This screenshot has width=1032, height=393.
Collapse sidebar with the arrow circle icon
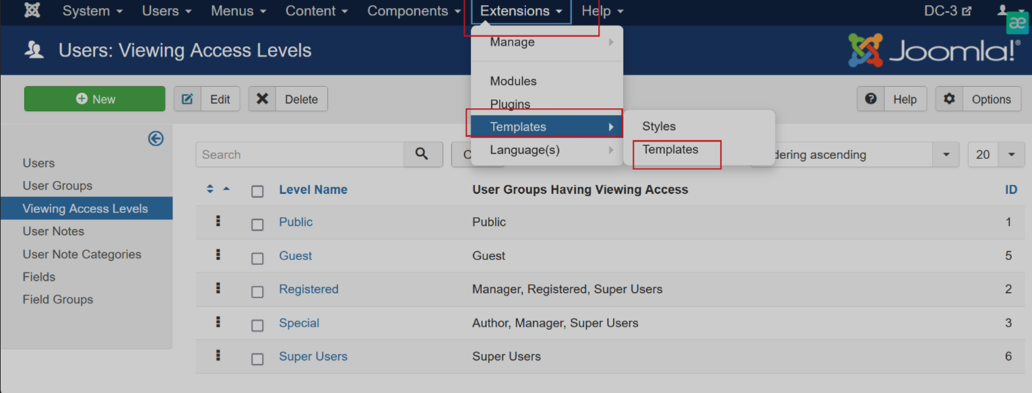click(156, 139)
